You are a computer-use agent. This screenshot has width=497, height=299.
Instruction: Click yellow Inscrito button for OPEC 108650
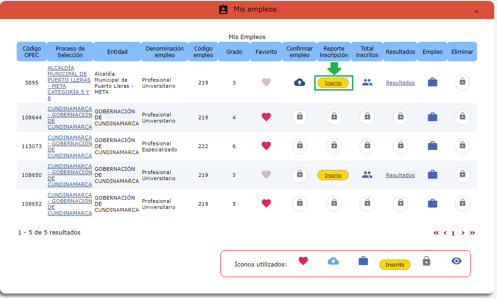[x=333, y=175]
